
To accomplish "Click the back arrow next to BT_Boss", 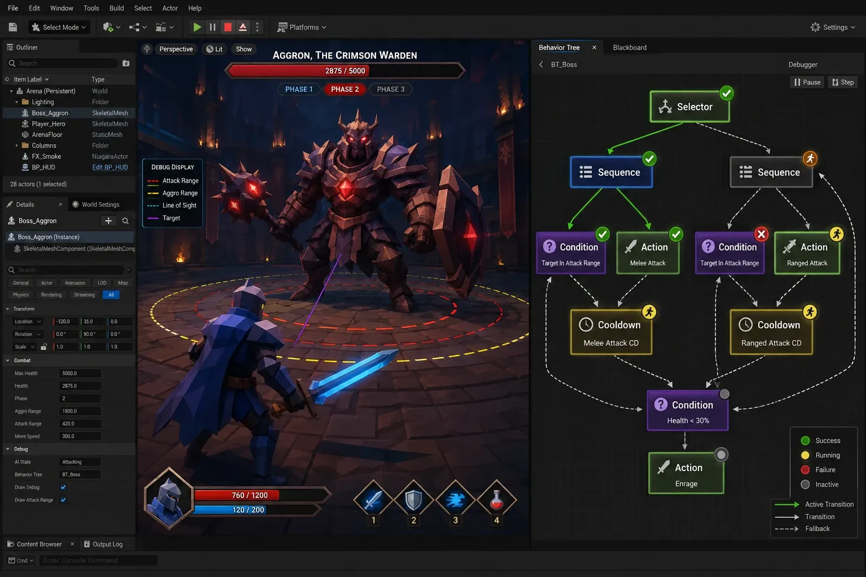I will click(x=541, y=64).
